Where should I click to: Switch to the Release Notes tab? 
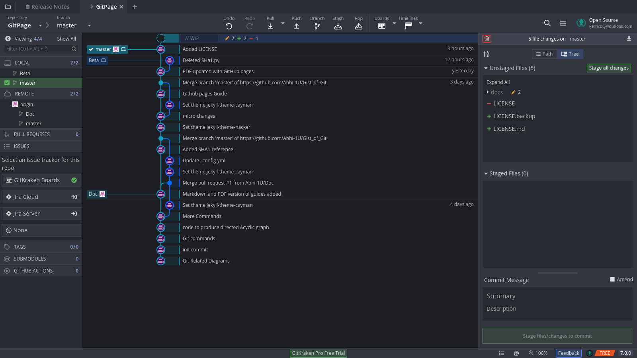click(x=47, y=7)
